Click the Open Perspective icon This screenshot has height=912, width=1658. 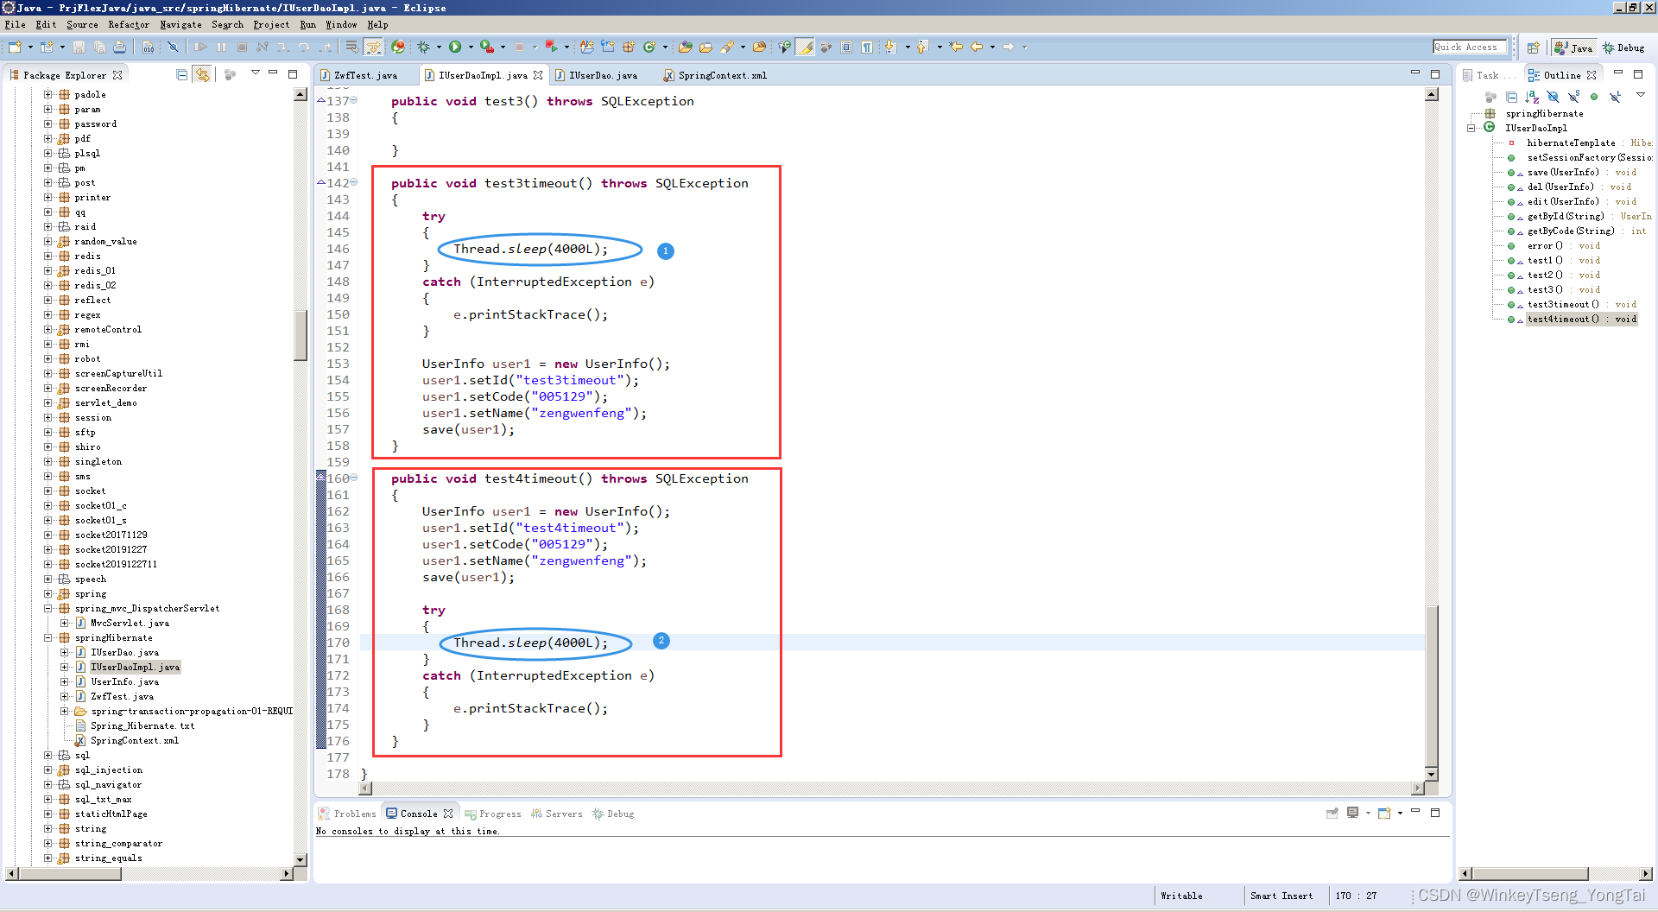click(x=1533, y=47)
